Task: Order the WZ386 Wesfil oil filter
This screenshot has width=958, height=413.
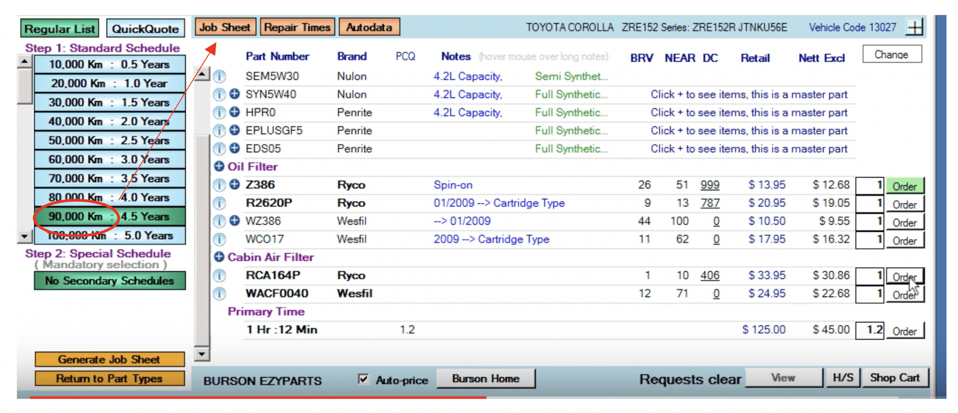Action: point(905,222)
